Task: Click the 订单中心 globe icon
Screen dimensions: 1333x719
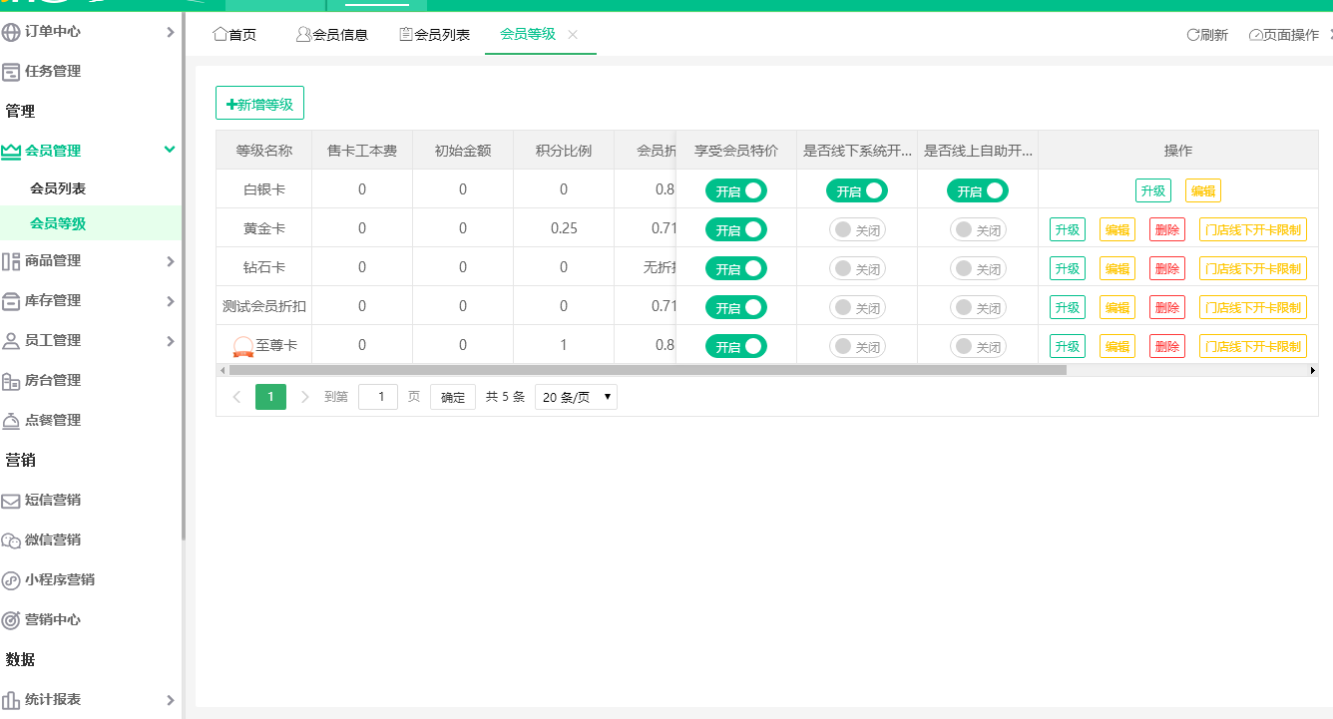Action: pyautogui.click(x=11, y=32)
